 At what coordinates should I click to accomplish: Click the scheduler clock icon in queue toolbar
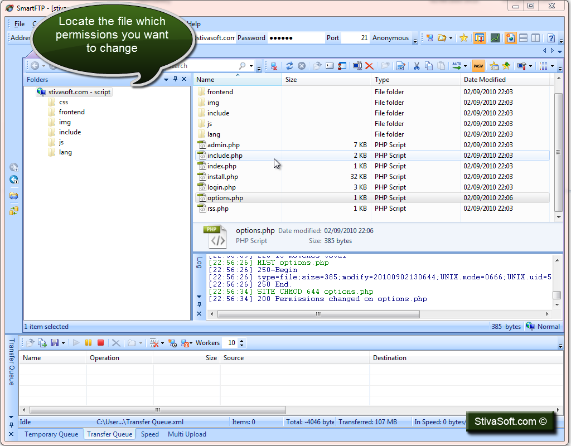[x=172, y=343]
